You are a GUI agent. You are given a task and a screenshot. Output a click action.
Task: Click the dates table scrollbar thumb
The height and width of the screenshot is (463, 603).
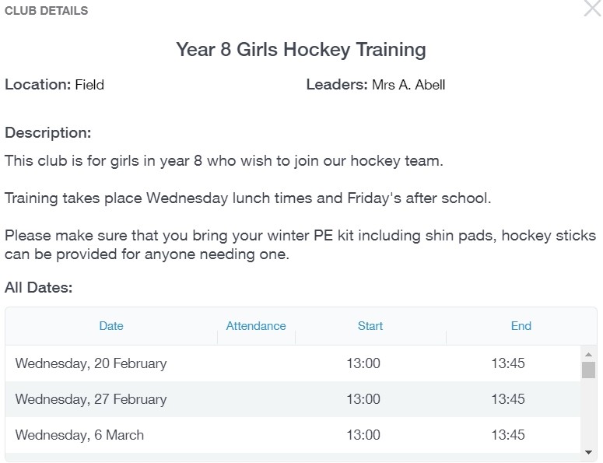[x=588, y=369]
